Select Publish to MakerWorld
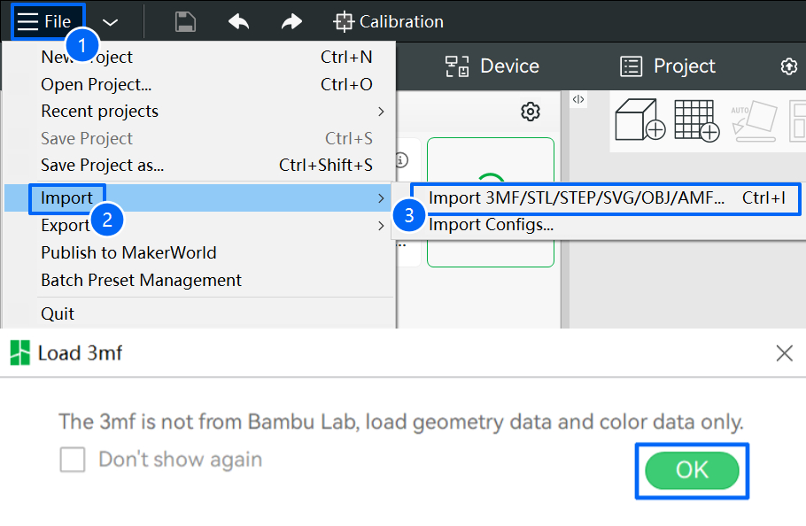This screenshot has height=526, width=806. (x=199, y=252)
